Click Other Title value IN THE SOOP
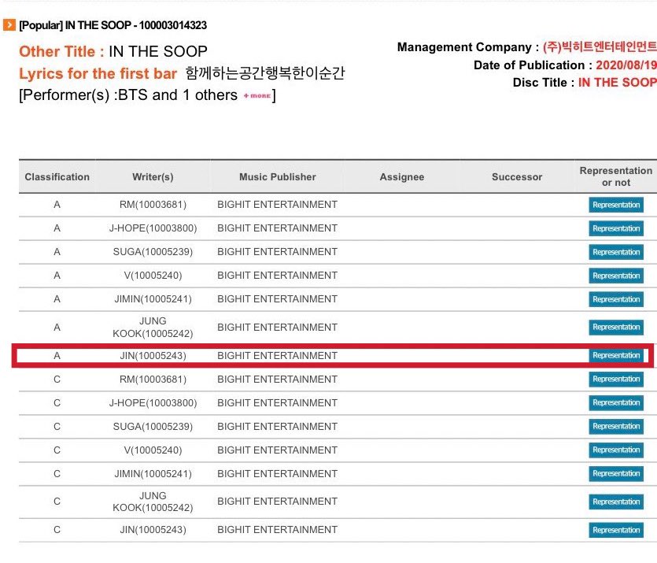 pos(158,51)
